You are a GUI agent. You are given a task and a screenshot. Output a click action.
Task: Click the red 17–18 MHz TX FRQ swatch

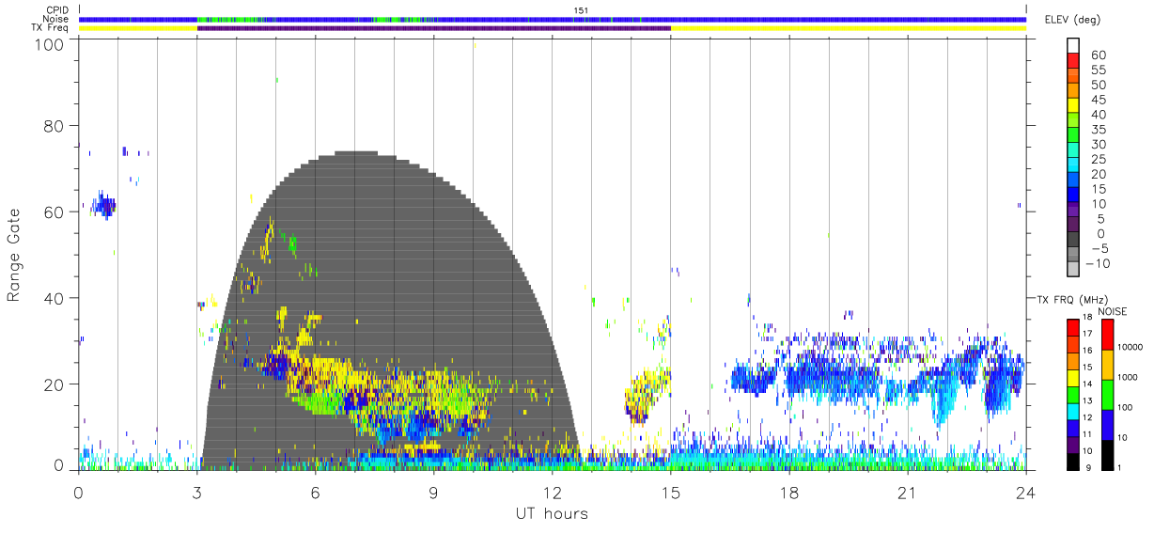coord(1074,326)
